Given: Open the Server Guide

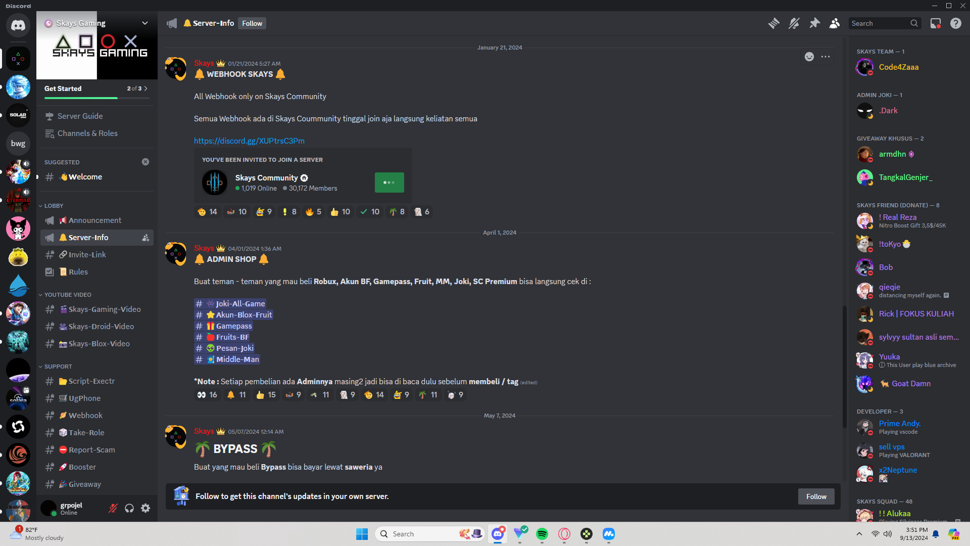Looking at the screenshot, I should (x=97, y=116).
